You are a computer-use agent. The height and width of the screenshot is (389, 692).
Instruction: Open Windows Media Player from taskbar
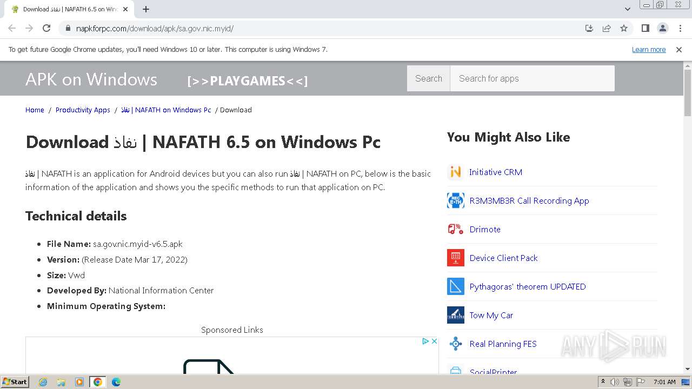coord(79,382)
